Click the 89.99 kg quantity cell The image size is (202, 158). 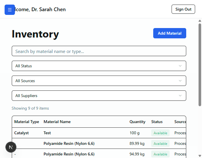point(137,143)
